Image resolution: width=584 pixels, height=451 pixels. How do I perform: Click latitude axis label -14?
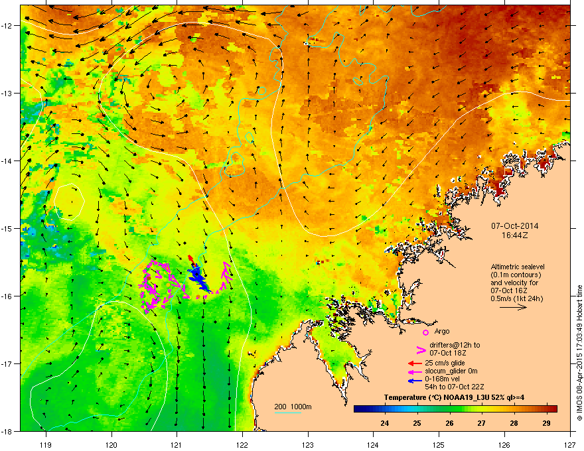[7, 161]
